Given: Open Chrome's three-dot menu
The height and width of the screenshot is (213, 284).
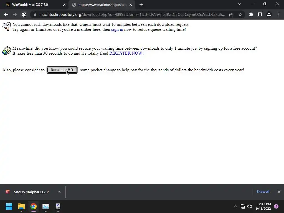Looking at the screenshot, I should pos(278,14).
